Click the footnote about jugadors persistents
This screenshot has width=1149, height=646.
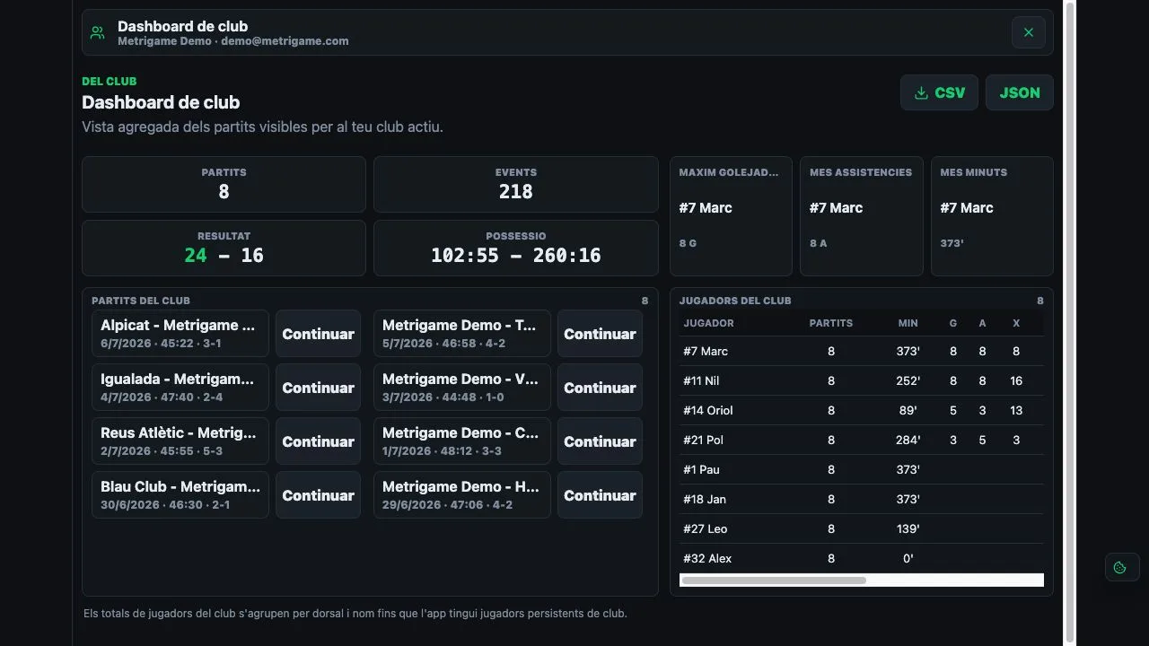click(355, 614)
